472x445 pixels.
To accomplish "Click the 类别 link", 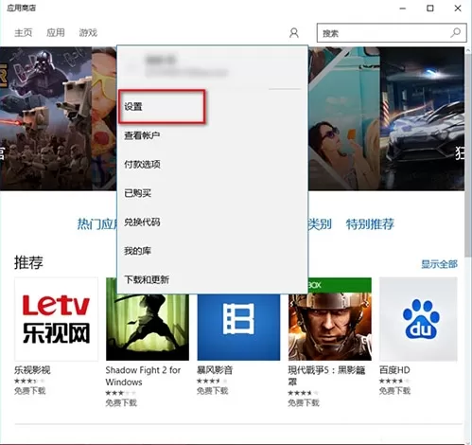I will pyautogui.click(x=320, y=224).
